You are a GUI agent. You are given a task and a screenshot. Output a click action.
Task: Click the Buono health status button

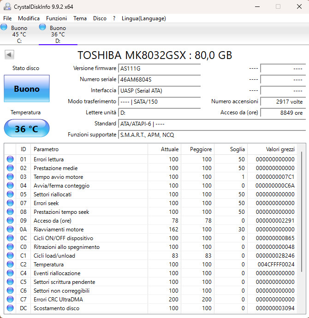pyautogui.click(x=27, y=88)
